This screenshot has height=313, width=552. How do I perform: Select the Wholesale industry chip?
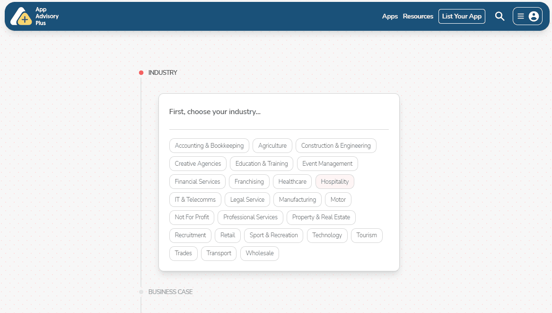(x=260, y=253)
